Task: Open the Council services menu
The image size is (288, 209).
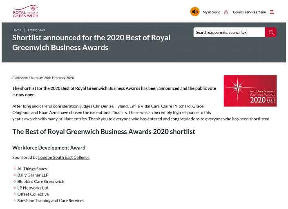Action: point(249,12)
